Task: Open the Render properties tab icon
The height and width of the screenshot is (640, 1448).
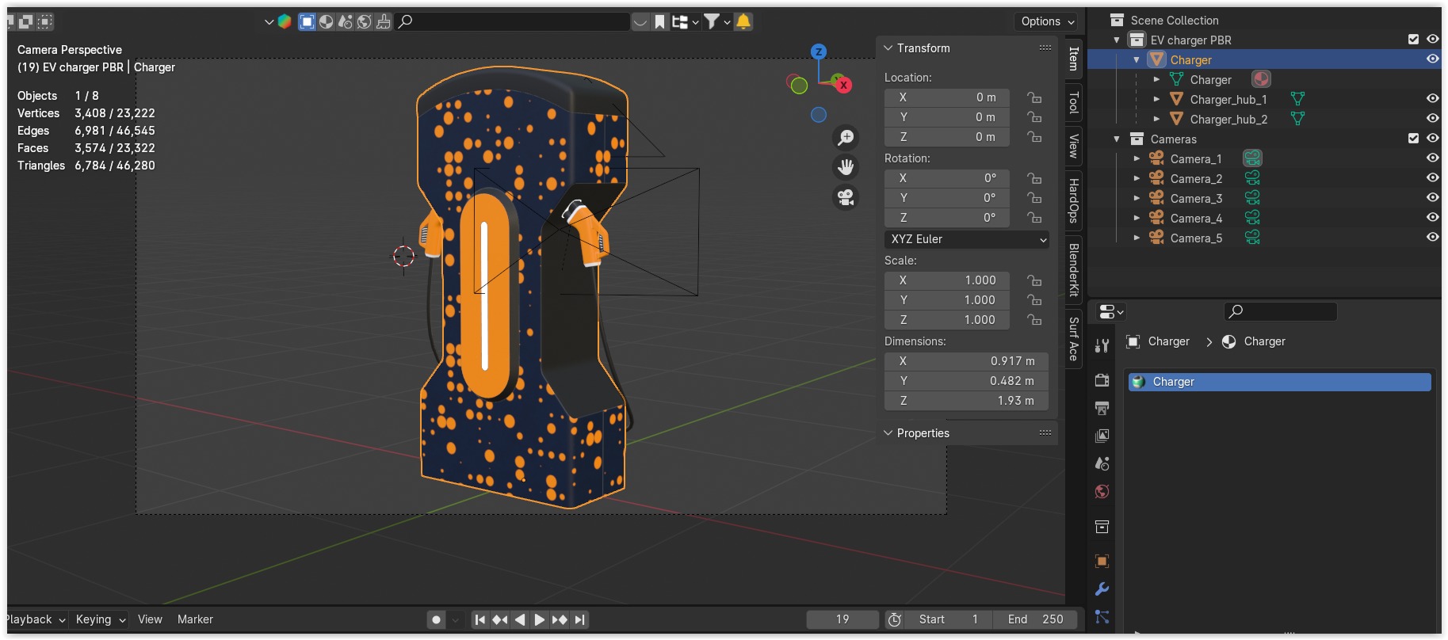Action: (x=1102, y=380)
